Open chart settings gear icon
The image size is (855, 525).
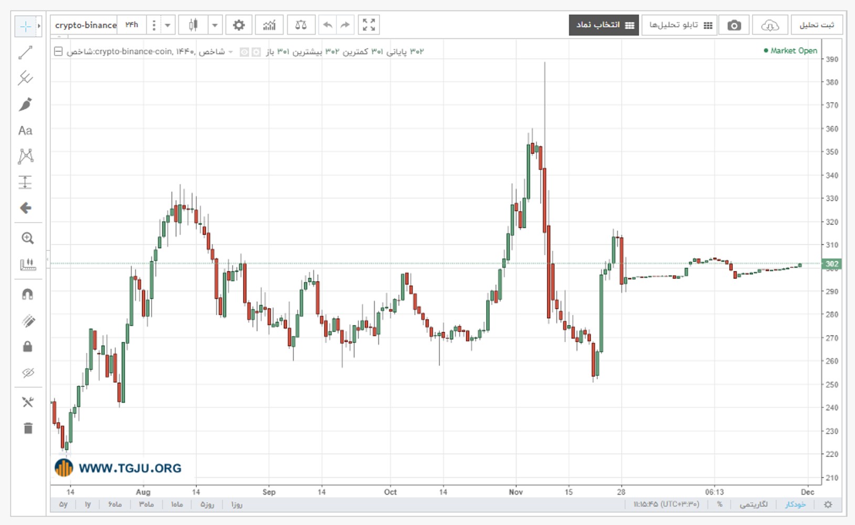click(239, 25)
